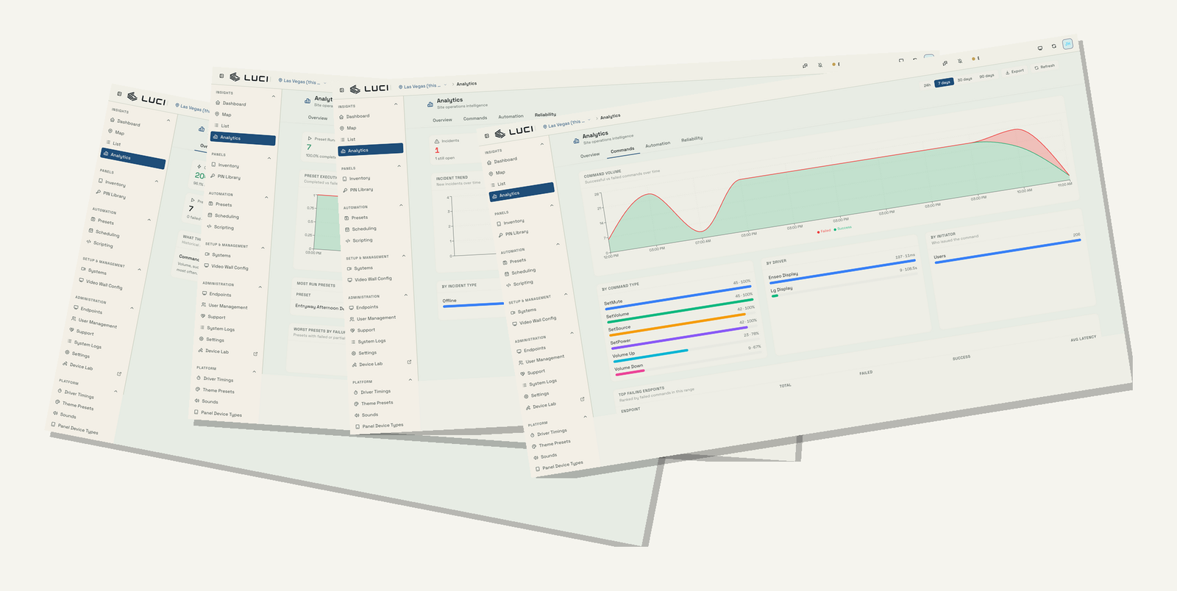
Task: Collapse the Panels section chevron in frontmost window
Action: [x=552, y=206]
